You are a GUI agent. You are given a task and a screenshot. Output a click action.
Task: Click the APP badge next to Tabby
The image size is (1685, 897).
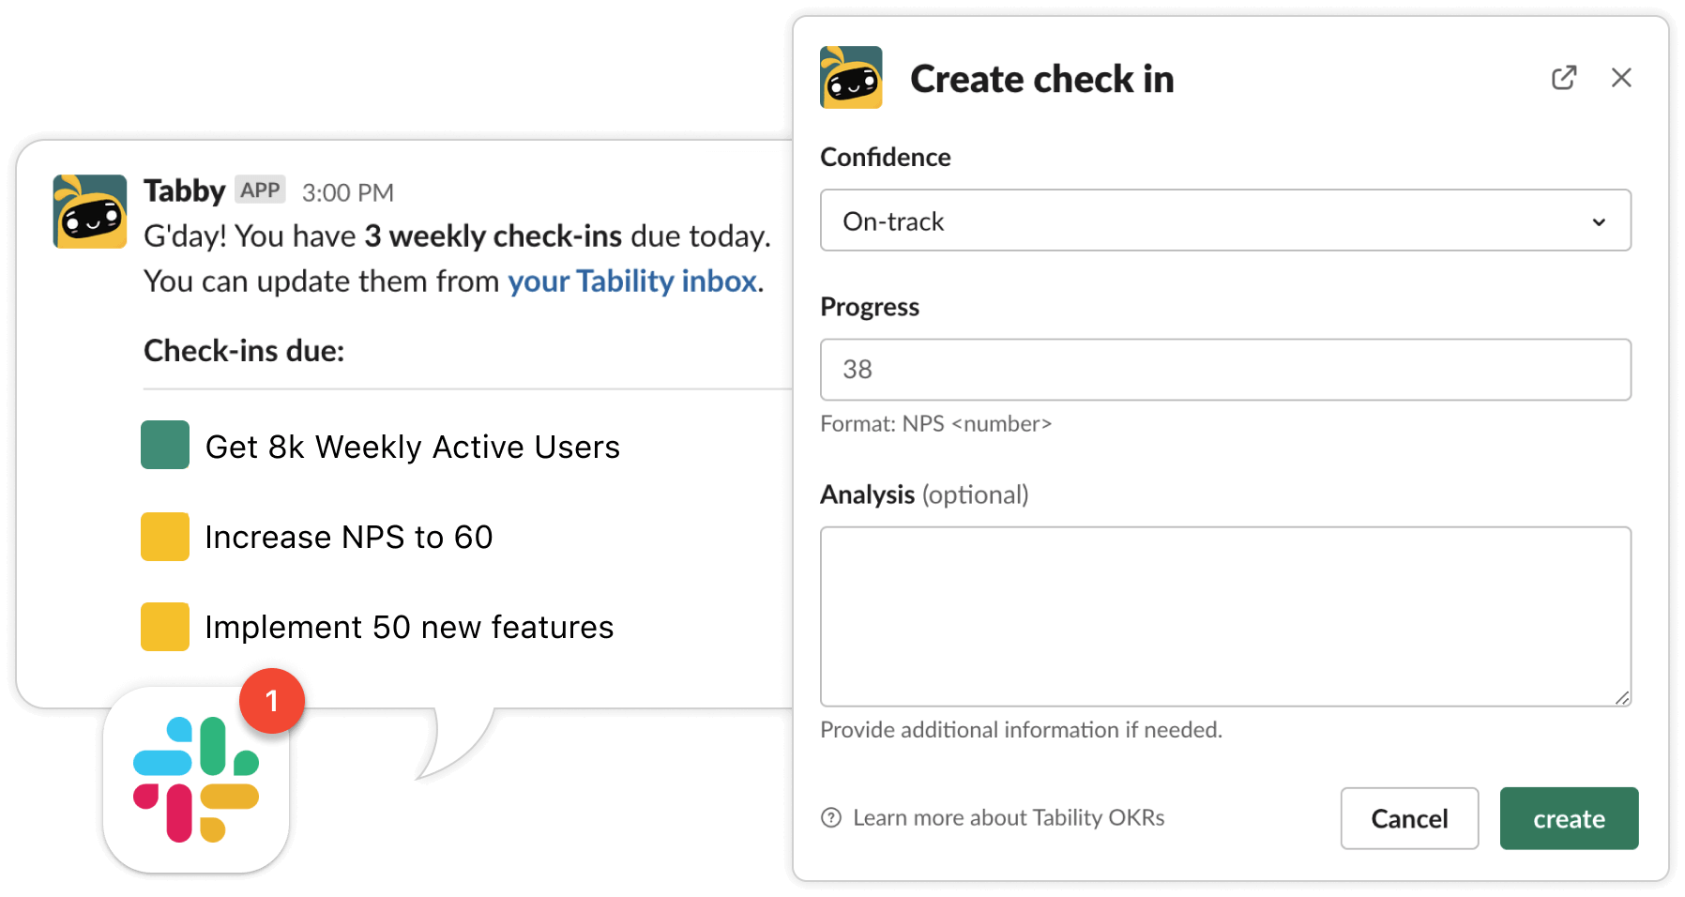pos(260,190)
